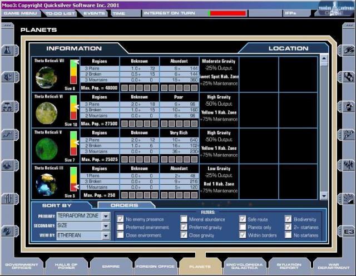Select the Theta Reticuli III planet image
Viewport: 356px width, 276px height.
click(x=46, y=184)
